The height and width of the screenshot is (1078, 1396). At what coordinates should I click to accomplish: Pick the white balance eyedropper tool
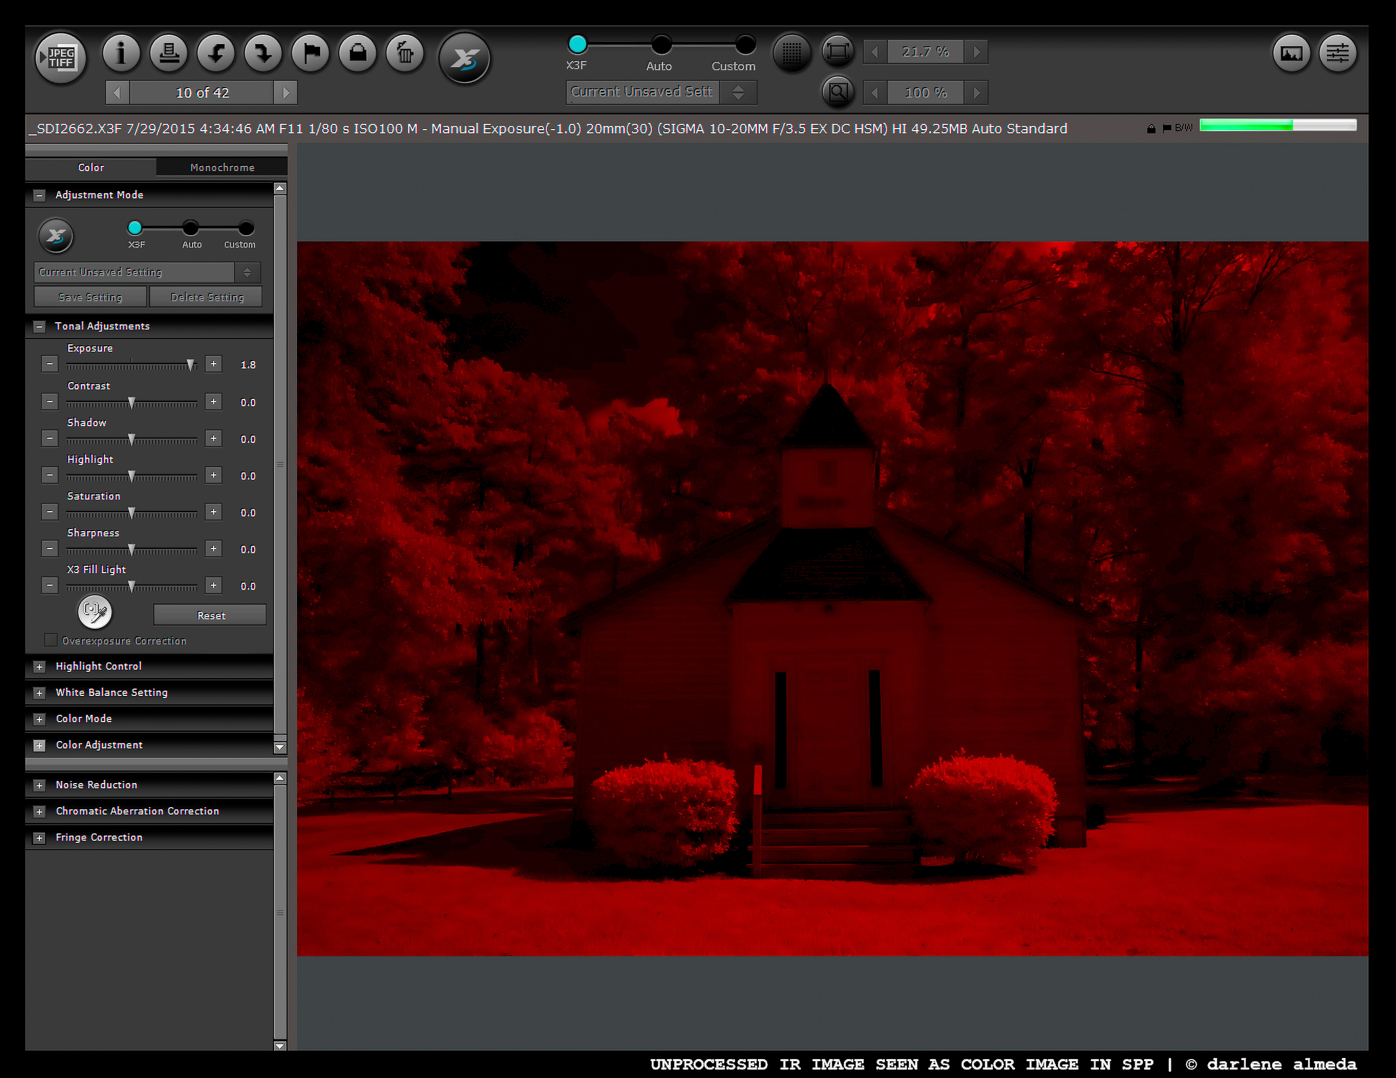(x=94, y=610)
